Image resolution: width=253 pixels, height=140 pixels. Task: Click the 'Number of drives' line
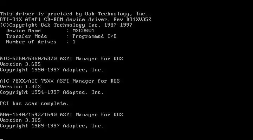41,42
